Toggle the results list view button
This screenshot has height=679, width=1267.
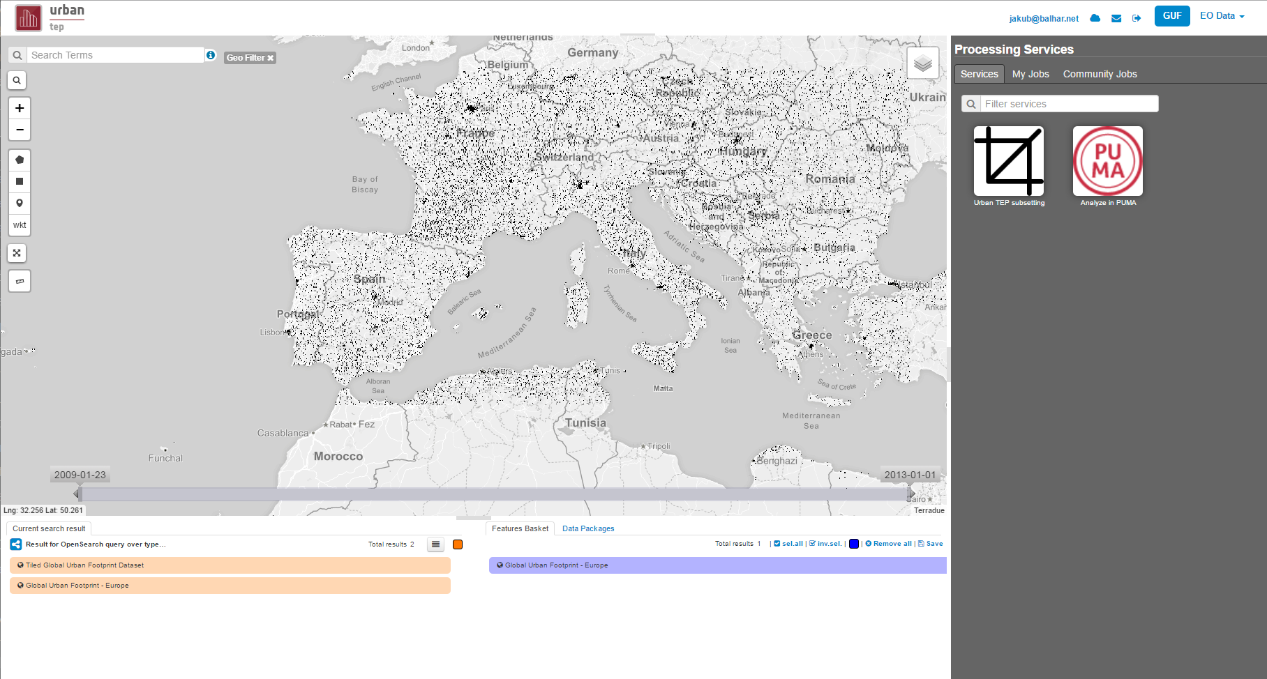[435, 544]
